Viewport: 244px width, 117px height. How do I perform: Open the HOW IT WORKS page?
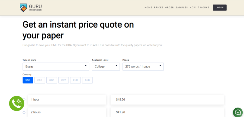tap(200, 8)
